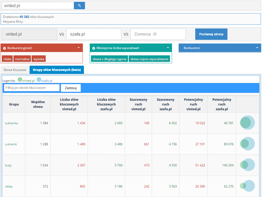262x197 pixels.
Task: Expand the Konkurenci dropdown
Action: [220, 48]
